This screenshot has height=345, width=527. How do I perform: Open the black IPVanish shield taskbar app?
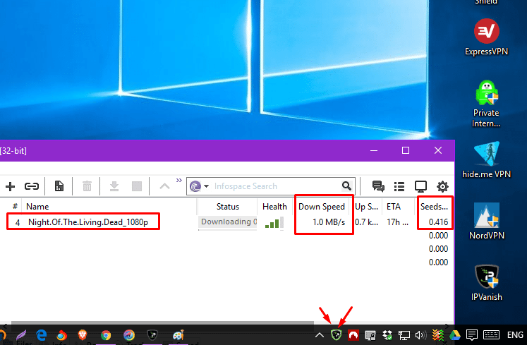pos(152,335)
